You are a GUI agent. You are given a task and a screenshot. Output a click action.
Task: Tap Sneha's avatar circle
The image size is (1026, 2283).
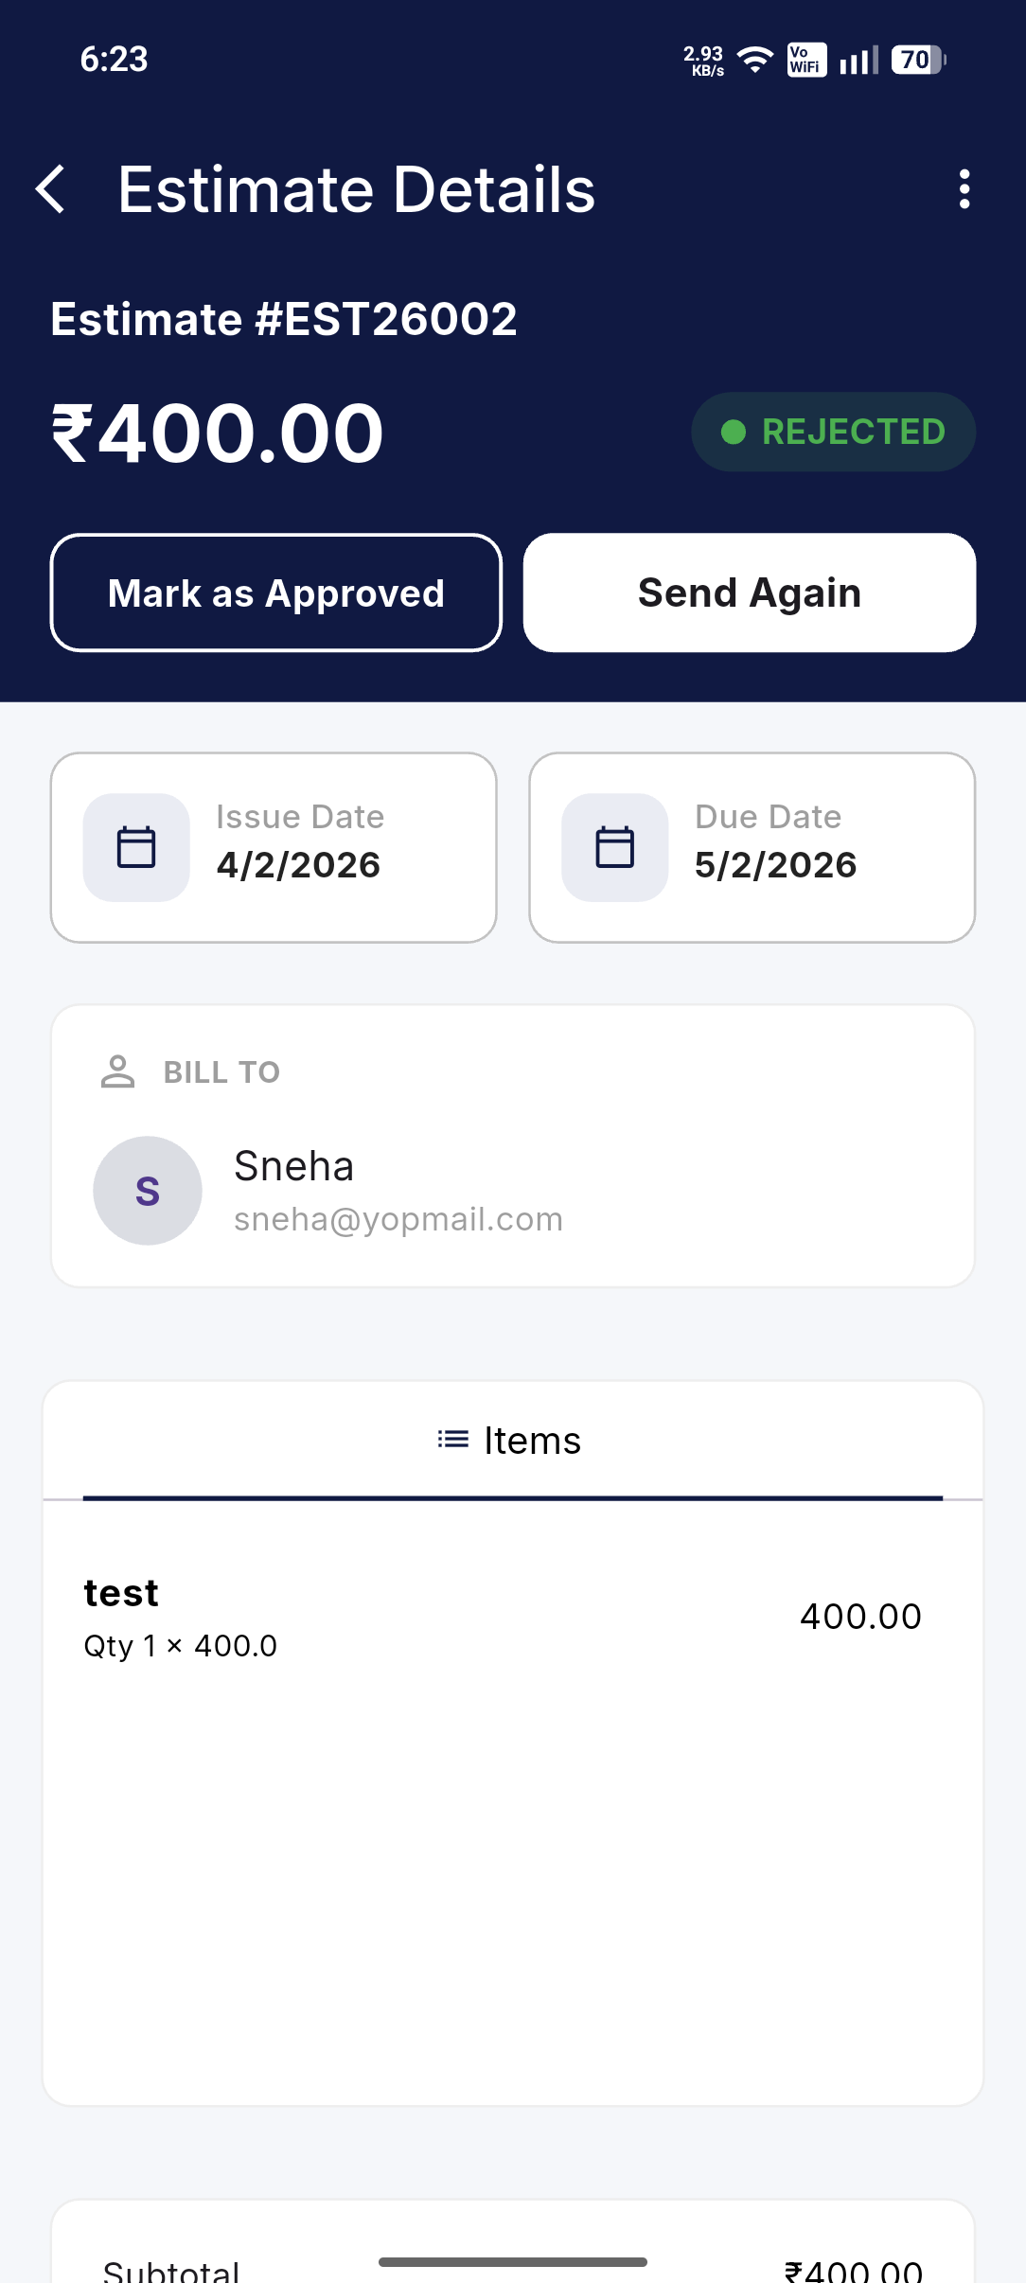pyautogui.click(x=148, y=1191)
